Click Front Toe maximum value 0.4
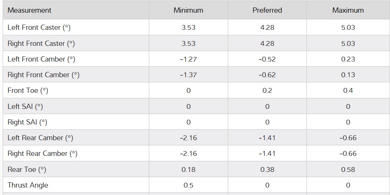Screen dimensions: 390x195 coord(348,91)
